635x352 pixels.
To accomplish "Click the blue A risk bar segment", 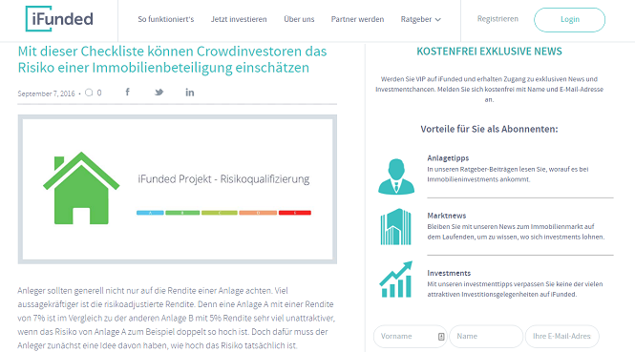I will pos(150,213).
